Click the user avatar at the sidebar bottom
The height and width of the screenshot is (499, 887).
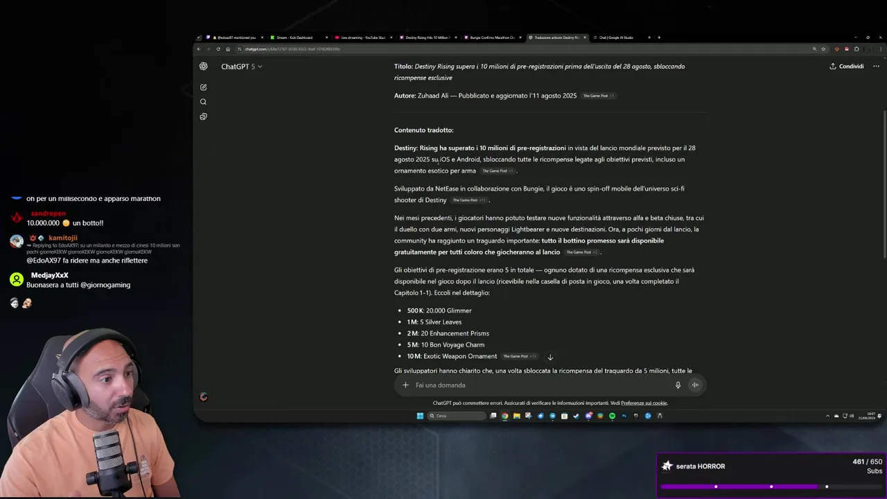pyautogui.click(x=203, y=397)
